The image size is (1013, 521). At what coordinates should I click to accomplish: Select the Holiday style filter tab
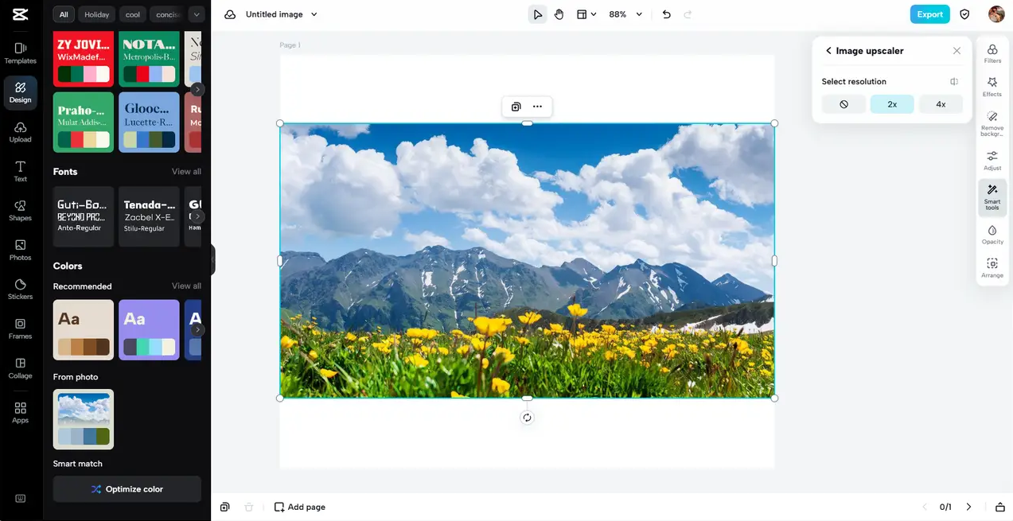(97, 14)
